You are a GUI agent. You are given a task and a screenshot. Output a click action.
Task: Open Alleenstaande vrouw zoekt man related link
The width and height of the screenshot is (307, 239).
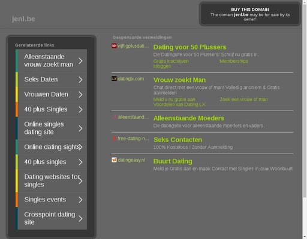point(51,60)
